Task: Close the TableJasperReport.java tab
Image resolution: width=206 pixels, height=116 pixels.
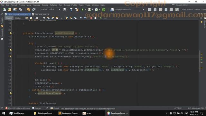Action: (30, 14)
